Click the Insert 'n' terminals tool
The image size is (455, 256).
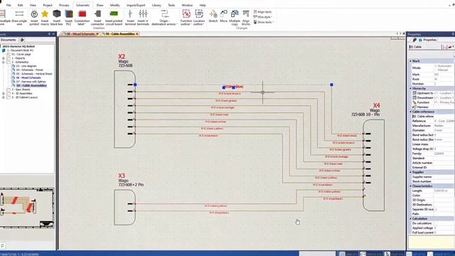click(143, 17)
